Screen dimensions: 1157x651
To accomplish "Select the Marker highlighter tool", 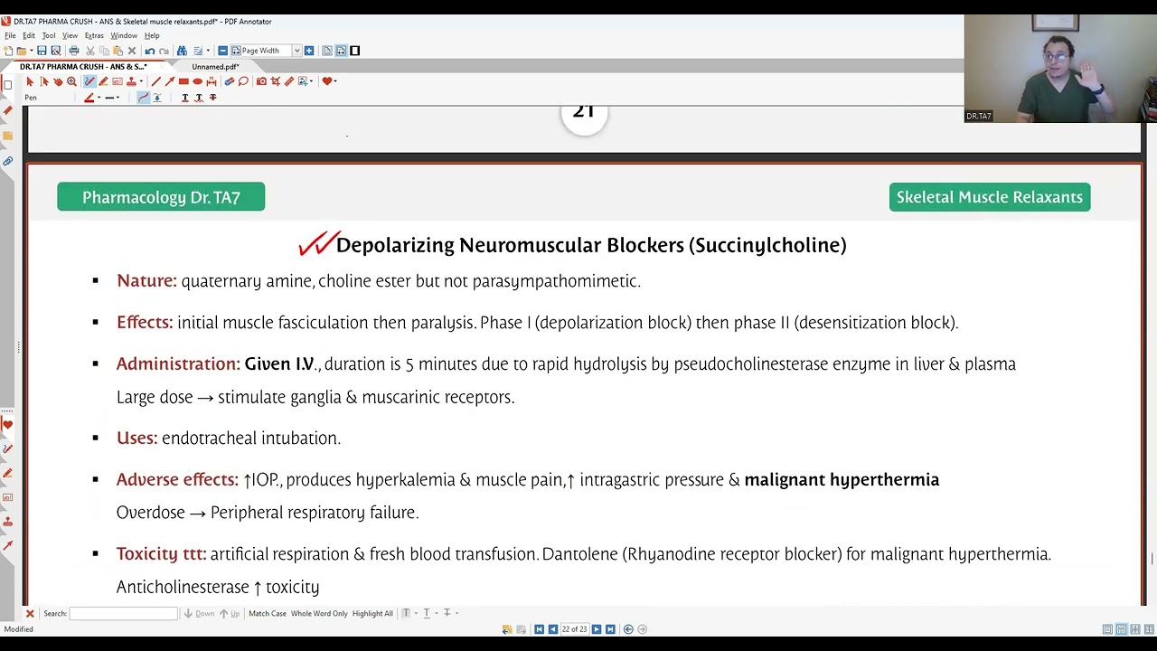I will pos(103,81).
